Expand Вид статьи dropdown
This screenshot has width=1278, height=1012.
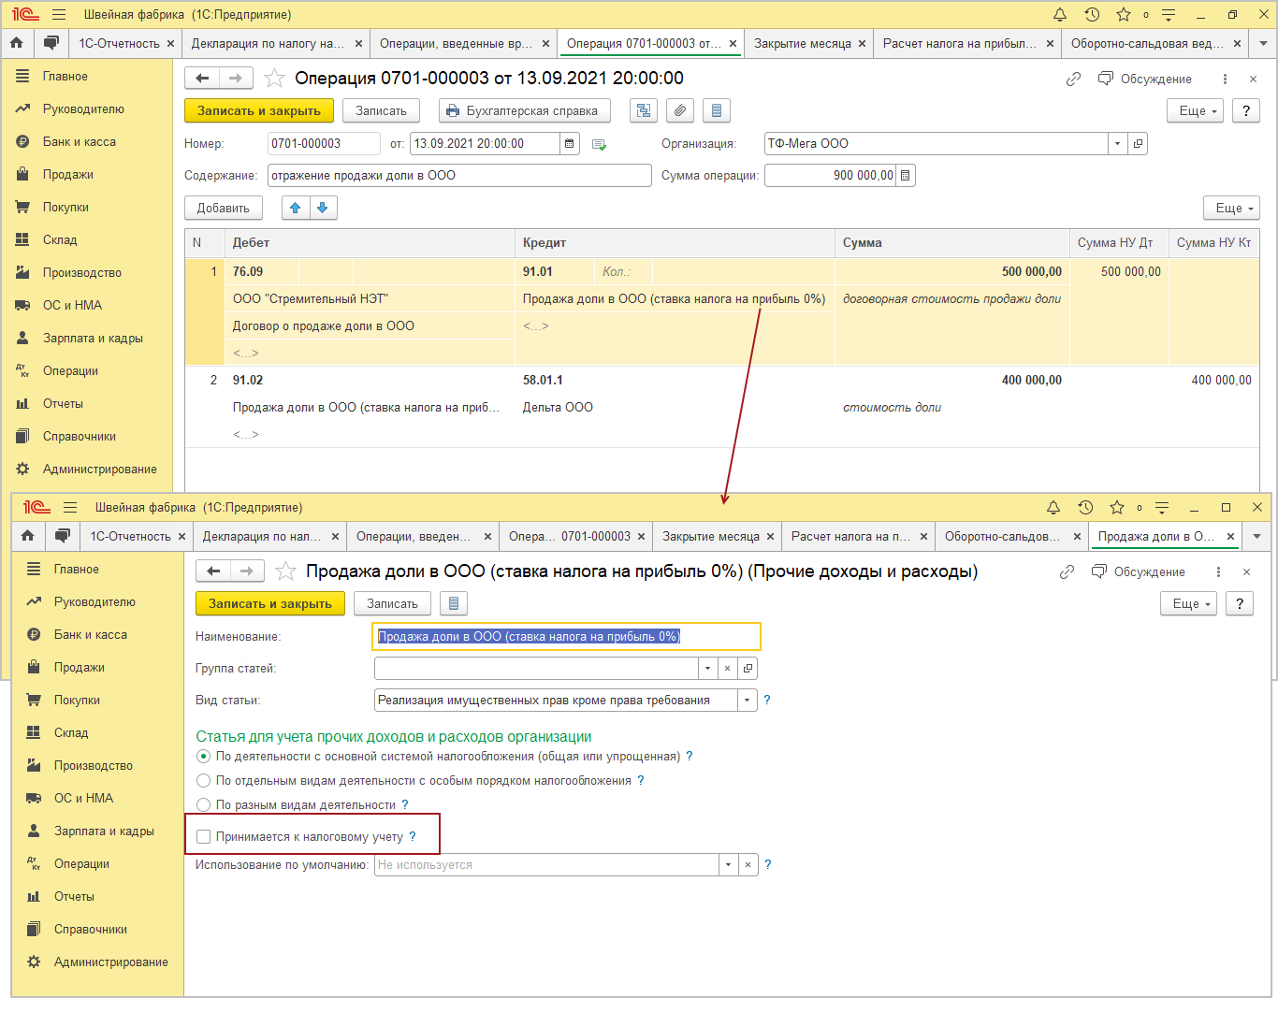[x=747, y=701]
